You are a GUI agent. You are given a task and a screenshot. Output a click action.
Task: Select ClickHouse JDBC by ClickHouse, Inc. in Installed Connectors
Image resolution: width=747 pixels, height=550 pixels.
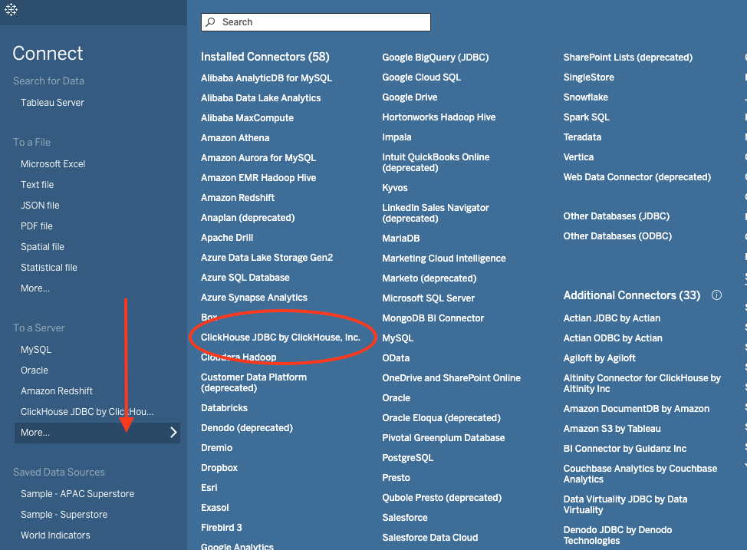pyautogui.click(x=281, y=338)
